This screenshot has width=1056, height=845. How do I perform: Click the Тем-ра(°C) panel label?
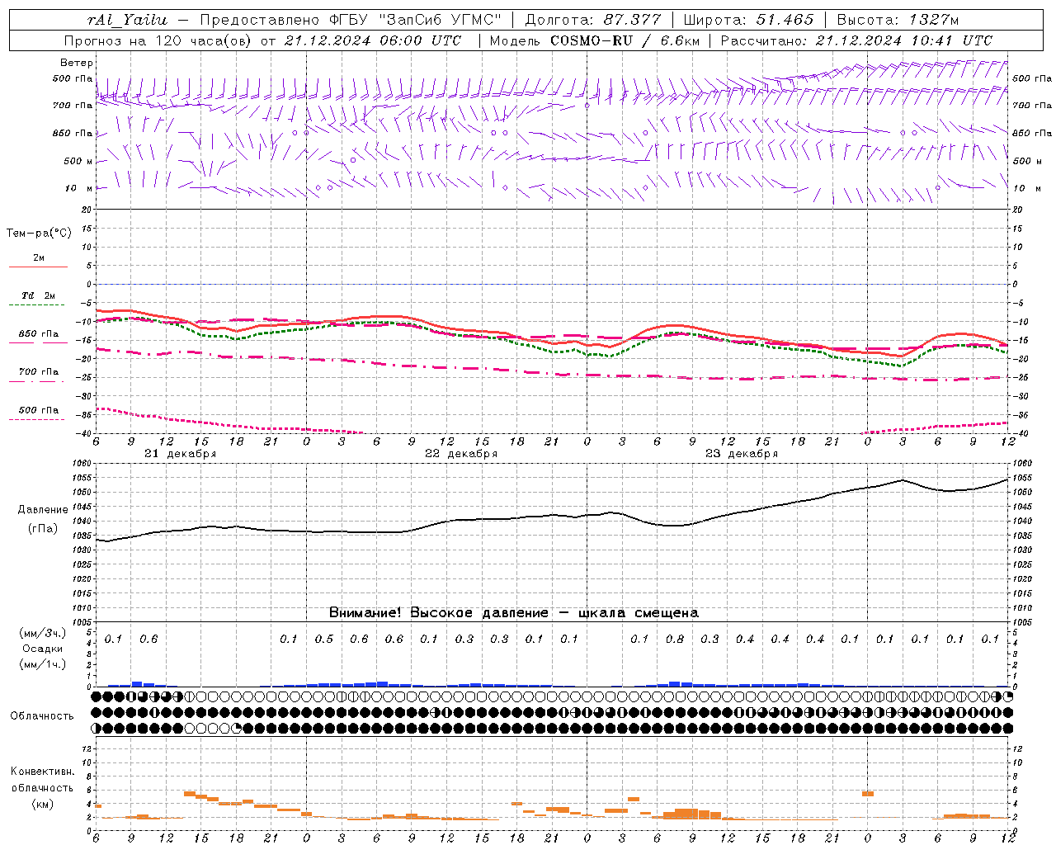point(39,234)
